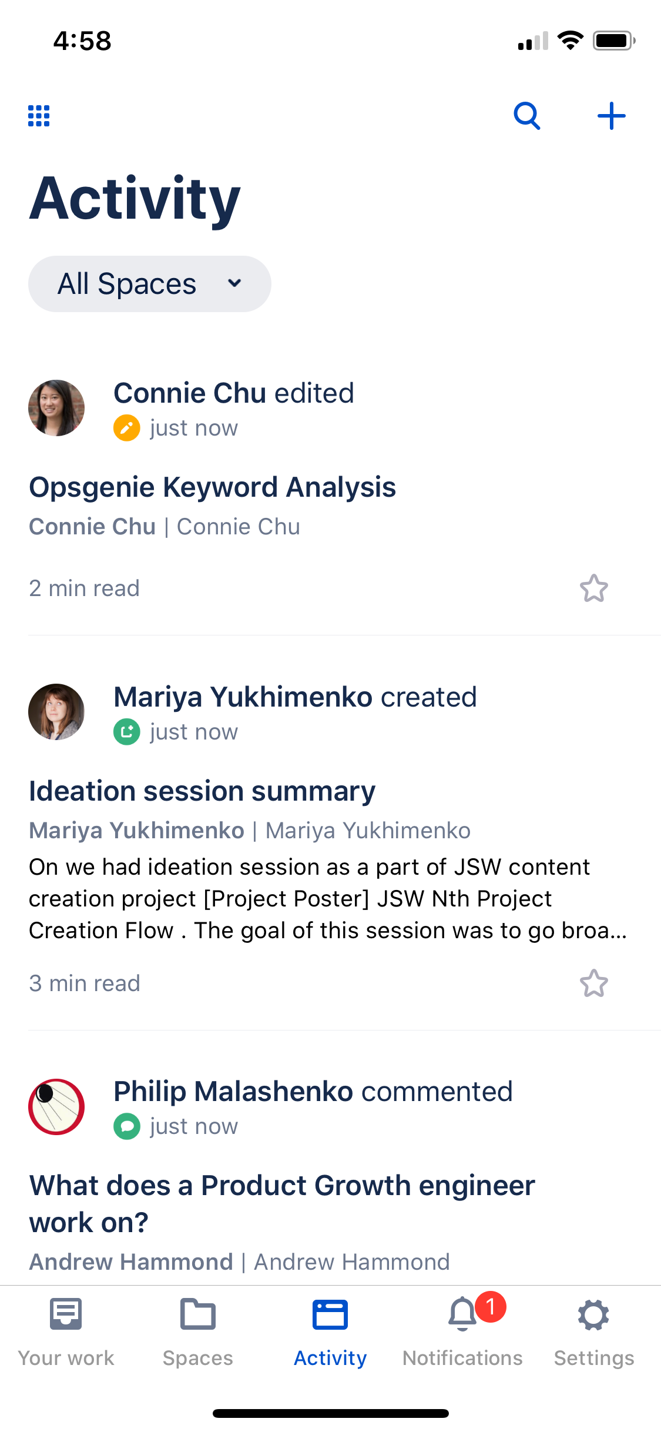Tap the orange edit pencil badge icon
This screenshot has width=661, height=1432.
(127, 428)
